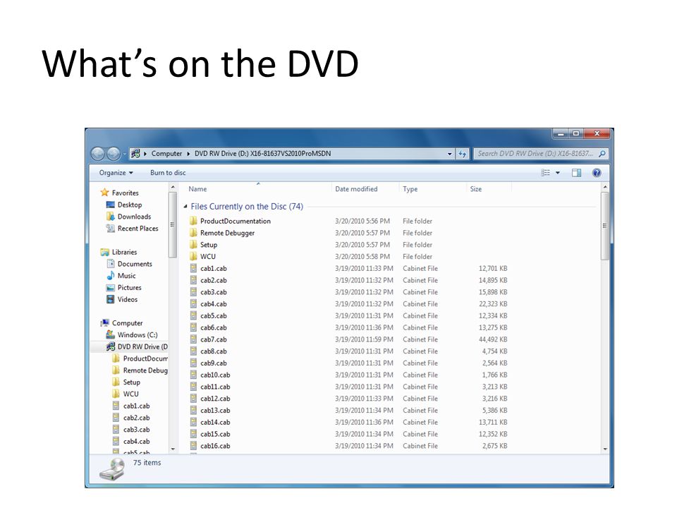Click the change view icon
The width and height of the screenshot is (677, 508).
coord(546,173)
